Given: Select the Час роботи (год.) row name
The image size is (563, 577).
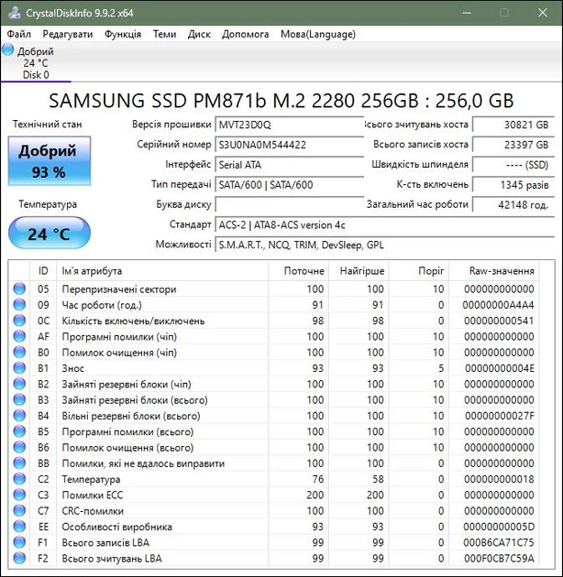Looking at the screenshot, I should [x=102, y=305].
